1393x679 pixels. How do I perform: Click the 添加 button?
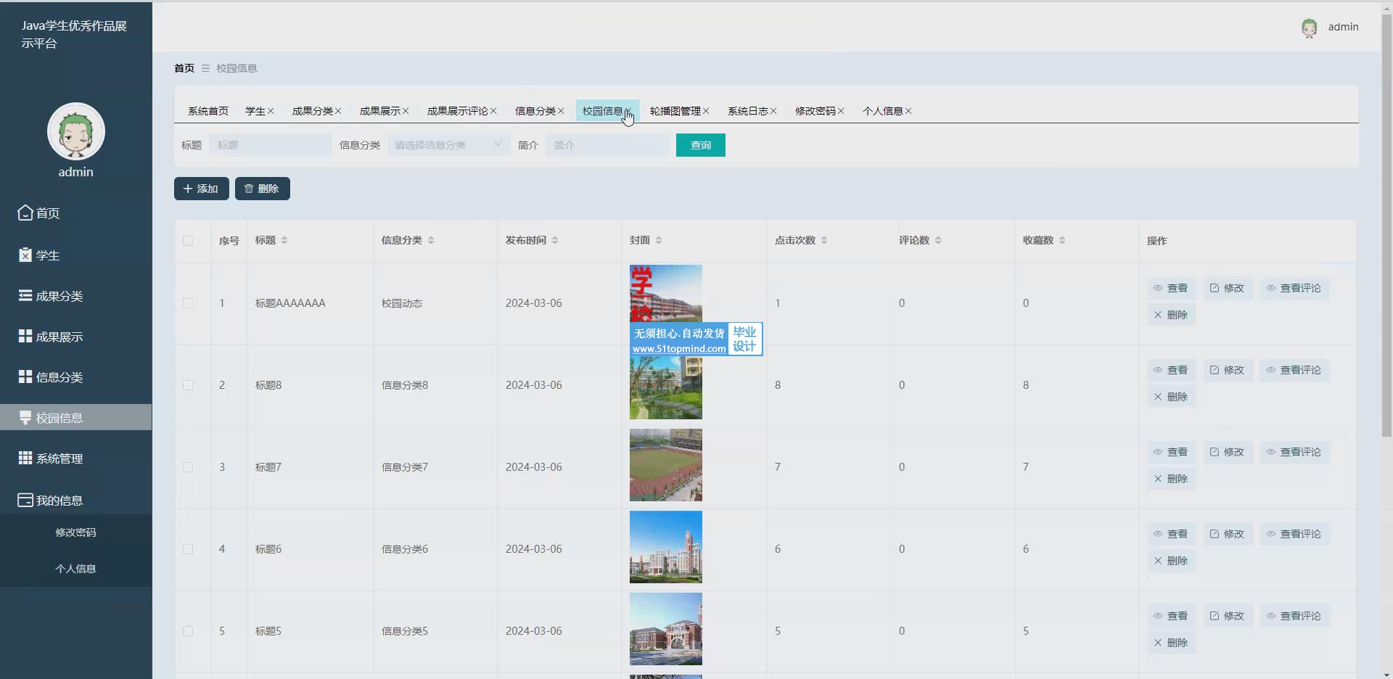202,189
